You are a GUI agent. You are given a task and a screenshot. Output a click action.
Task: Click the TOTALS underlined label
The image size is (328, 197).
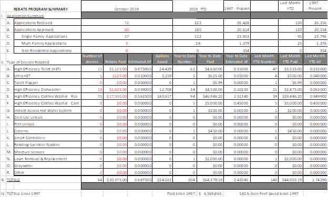pyautogui.click(x=13, y=180)
